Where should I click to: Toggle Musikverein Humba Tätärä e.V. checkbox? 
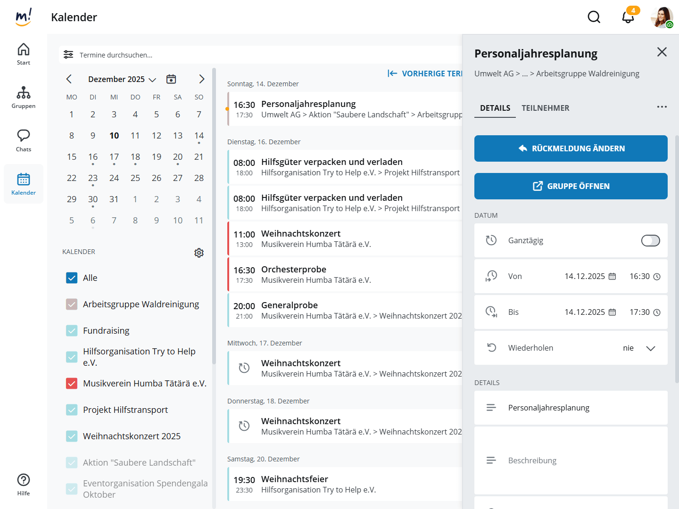coord(72,384)
